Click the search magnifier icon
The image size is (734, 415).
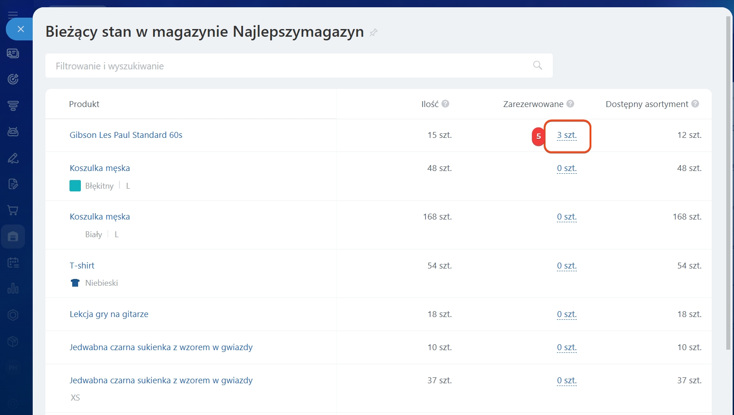[x=537, y=65]
